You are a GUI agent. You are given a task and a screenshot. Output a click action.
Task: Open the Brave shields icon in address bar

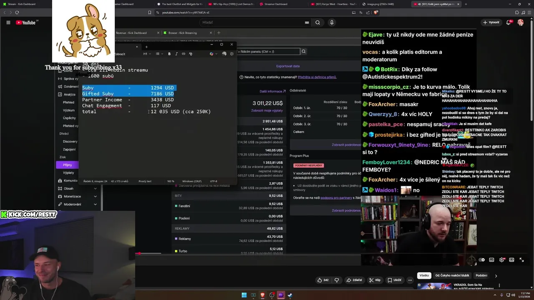375,12
